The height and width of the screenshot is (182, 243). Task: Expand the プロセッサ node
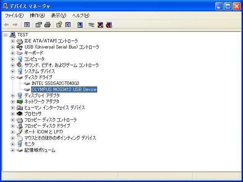click(x=13, y=114)
